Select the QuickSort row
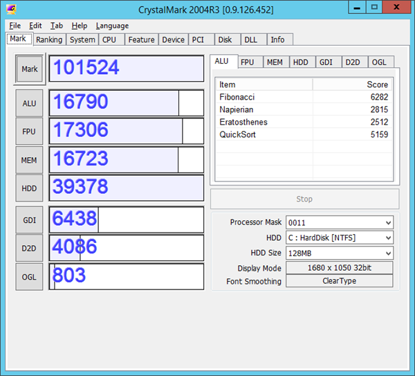The height and width of the screenshot is (376, 415). coord(304,134)
